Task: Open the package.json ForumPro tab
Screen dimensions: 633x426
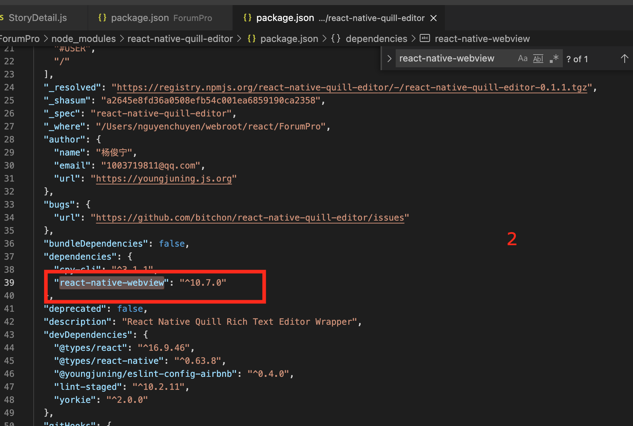Action: 160,18
